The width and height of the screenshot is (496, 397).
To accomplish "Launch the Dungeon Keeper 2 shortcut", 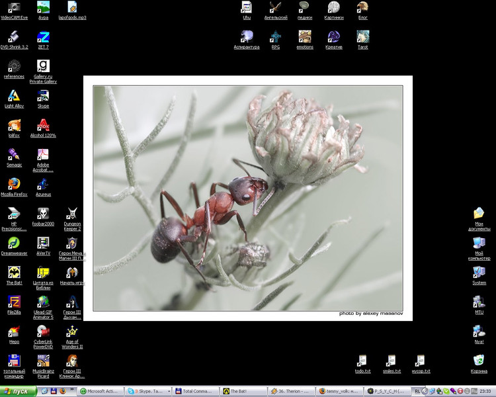I will coord(72,219).
